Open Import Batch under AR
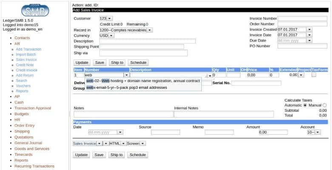This screenshot has height=170, width=332. (26, 54)
